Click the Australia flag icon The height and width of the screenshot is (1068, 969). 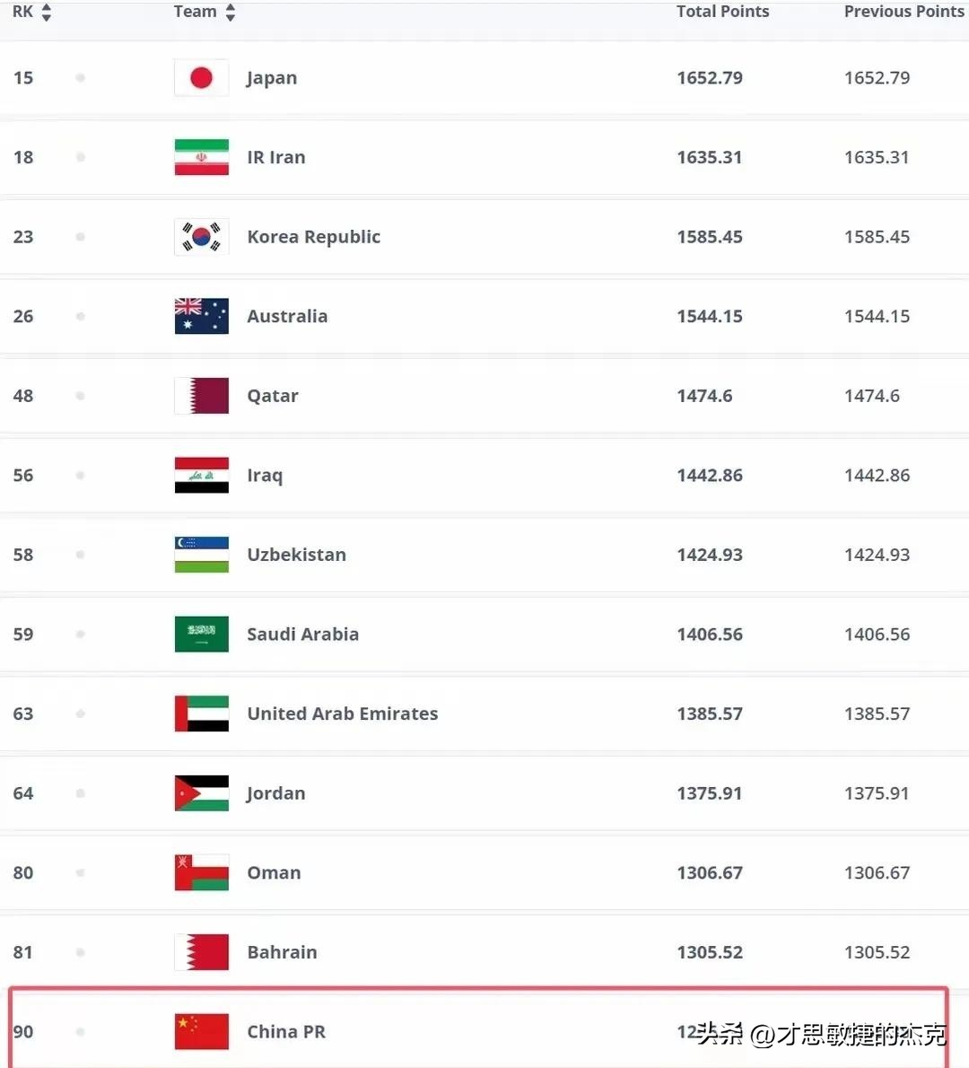tap(201, 316)
